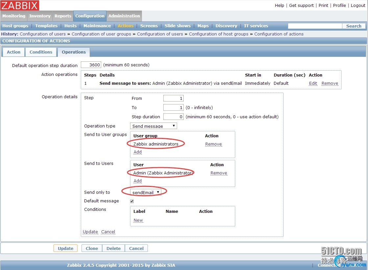Remove the step 1 action operation

coord(330,83)
